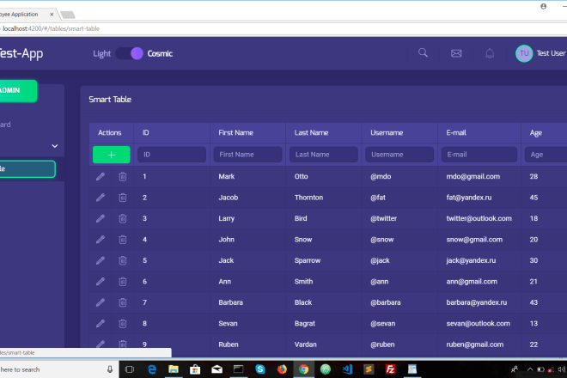Viewport: 567px width, 378px height.
Task: Open the Mail app from taskbar
Action: pos(217,369)
